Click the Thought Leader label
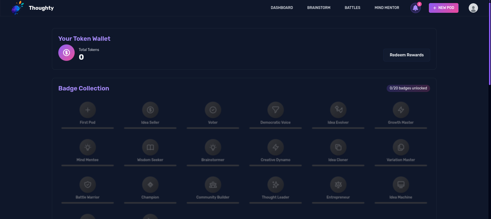491x219 pixels. (x=275, y=197)
